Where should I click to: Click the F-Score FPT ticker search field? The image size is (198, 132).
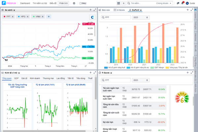click(116, 80)
